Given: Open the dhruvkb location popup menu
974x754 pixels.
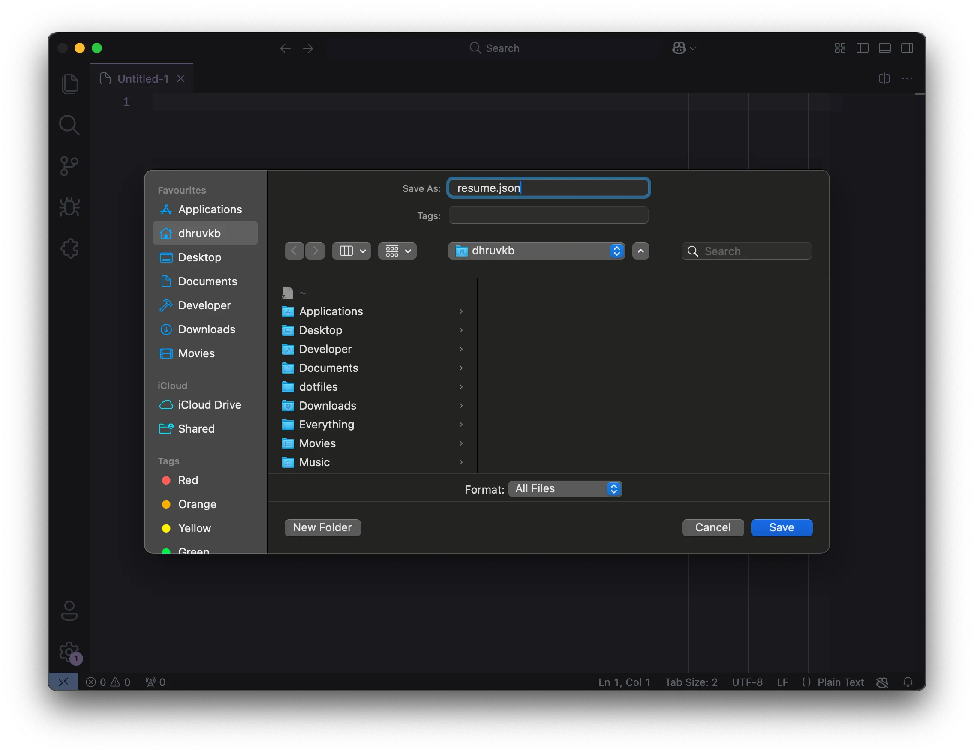Looking at the screenshot, I should tap(536, 251).
